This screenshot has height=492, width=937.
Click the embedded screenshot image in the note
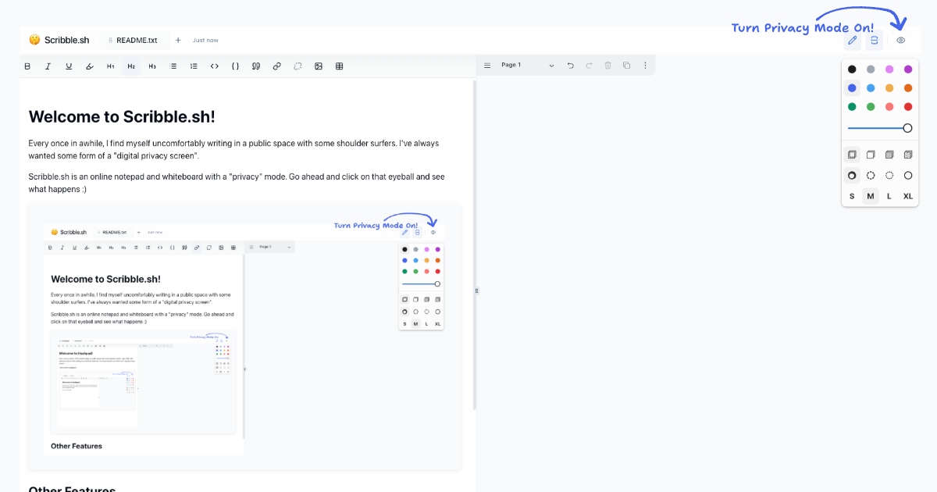tap(245, 337)
